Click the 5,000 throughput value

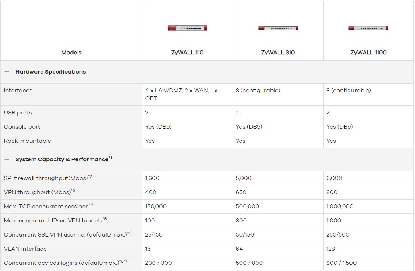pos(244,178)
